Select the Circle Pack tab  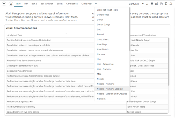tap(86, 4)
